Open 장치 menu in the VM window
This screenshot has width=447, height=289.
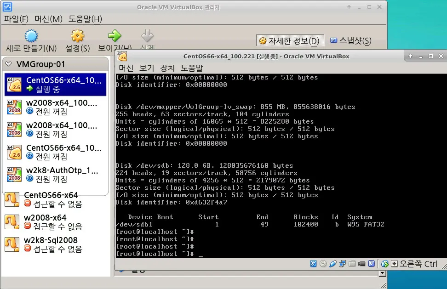coord(167,68)
